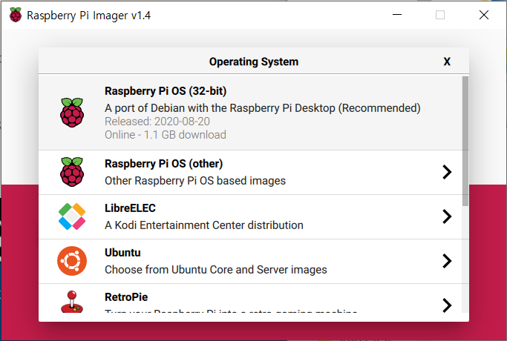Open the LibreELEC entry title

(x=130, y=208)
